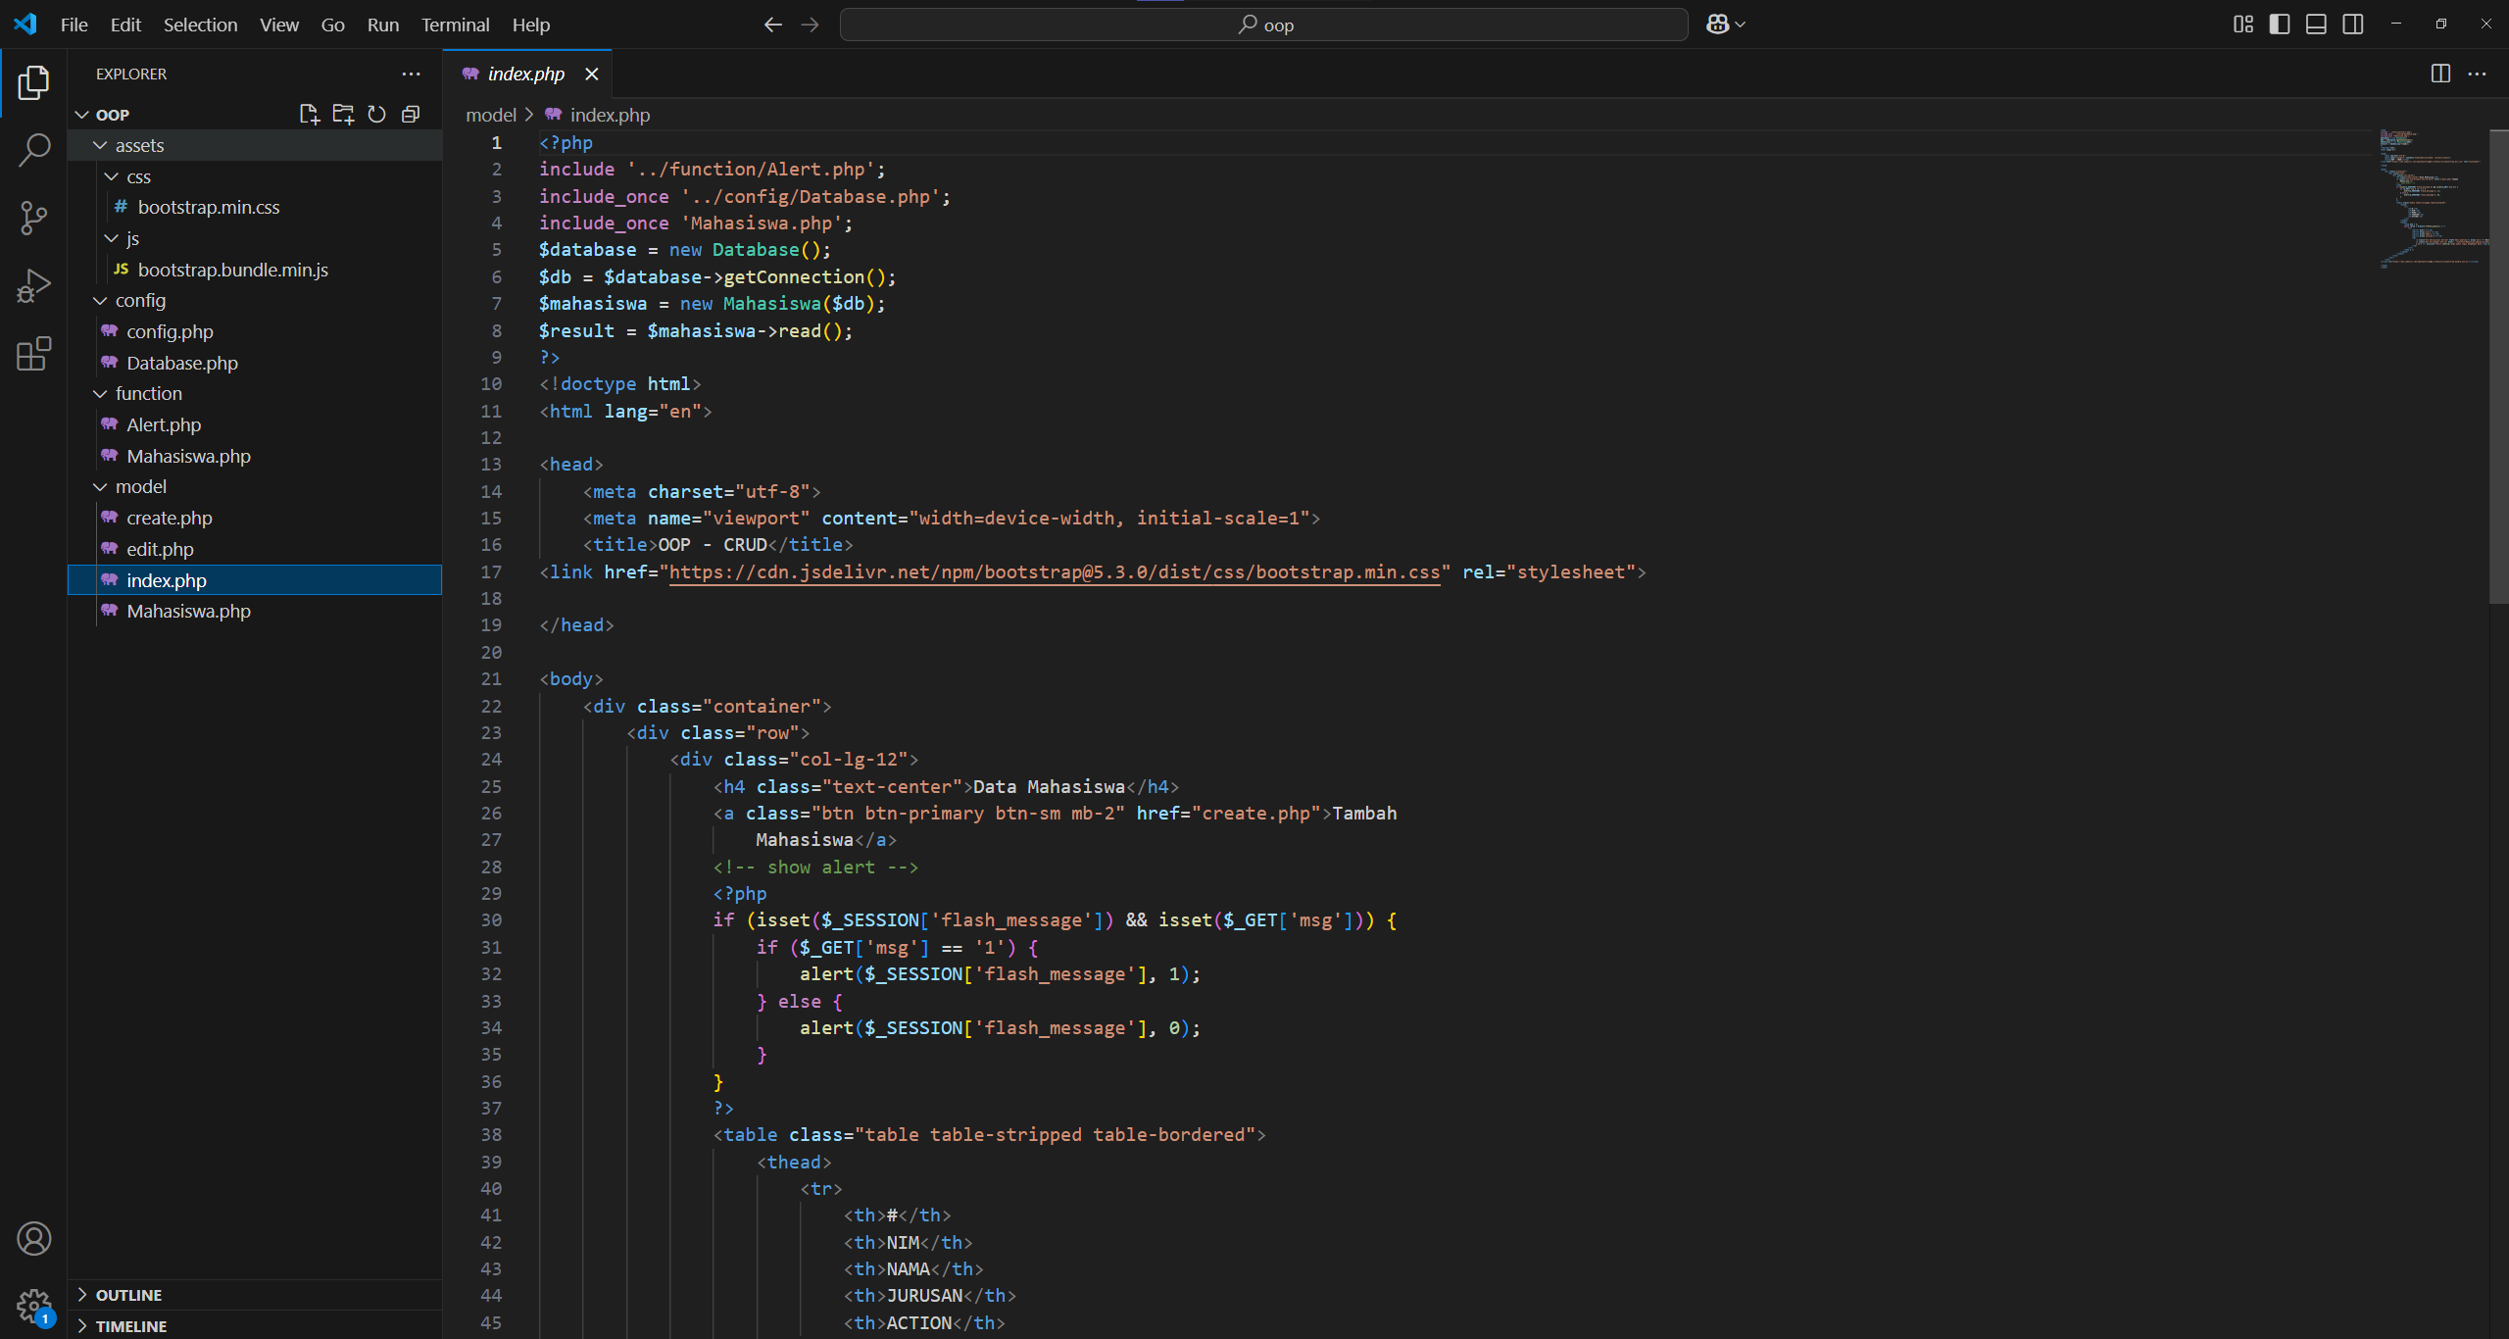
Task: Open the Selection menu
Action: pos(200,25)
